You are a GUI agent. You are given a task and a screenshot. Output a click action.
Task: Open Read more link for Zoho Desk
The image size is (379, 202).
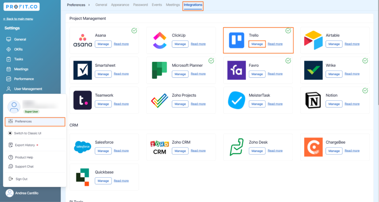[275, 151]
